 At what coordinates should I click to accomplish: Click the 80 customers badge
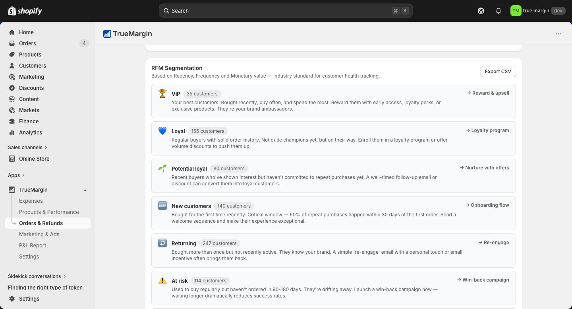pos(229,169)
